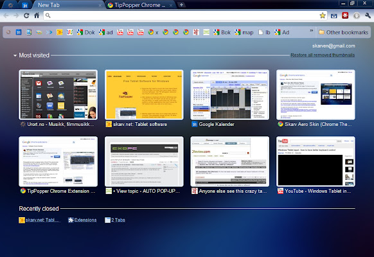Open a new tab with plus button
The width and height of the screenshot is (374, 257).
pyautogui.click(x=181, y=4)
